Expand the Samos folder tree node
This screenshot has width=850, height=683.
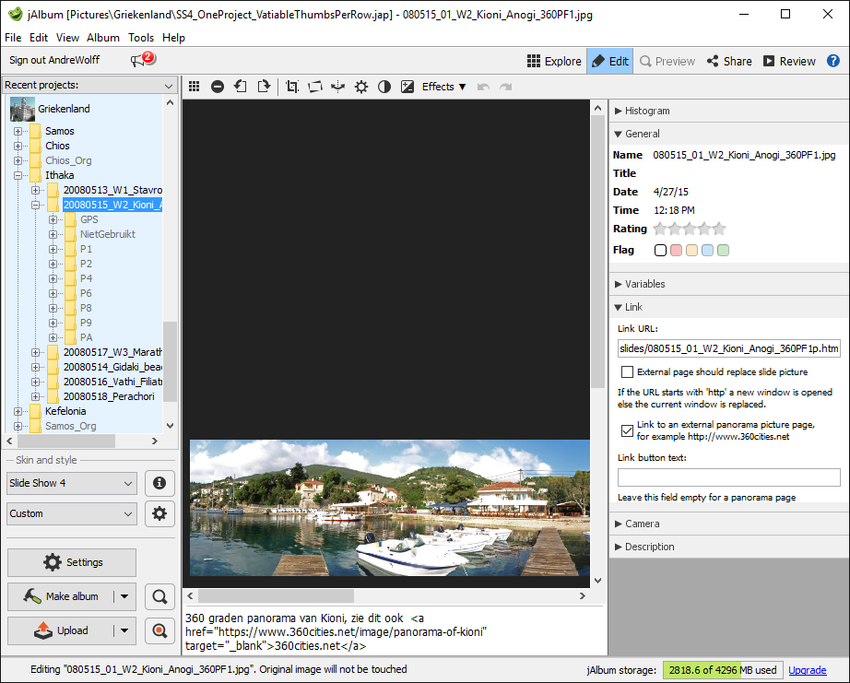click(18, 131)
